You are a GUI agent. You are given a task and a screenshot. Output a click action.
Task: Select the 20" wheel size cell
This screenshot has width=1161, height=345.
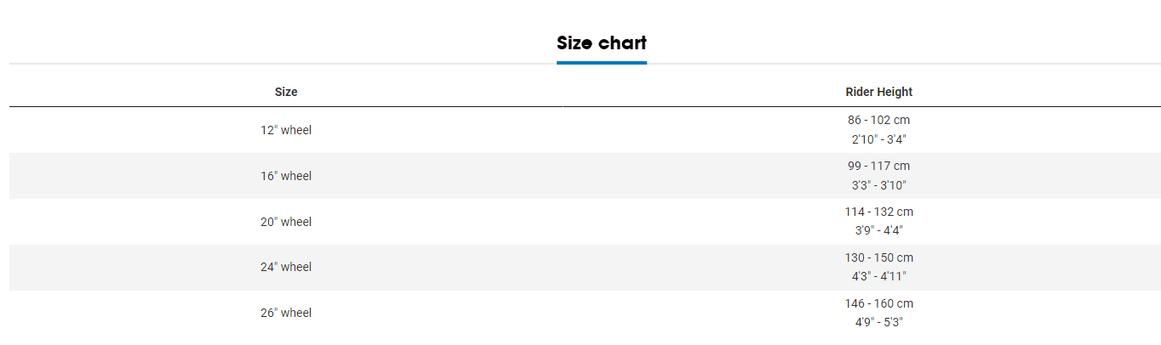[x=286, y=222]
